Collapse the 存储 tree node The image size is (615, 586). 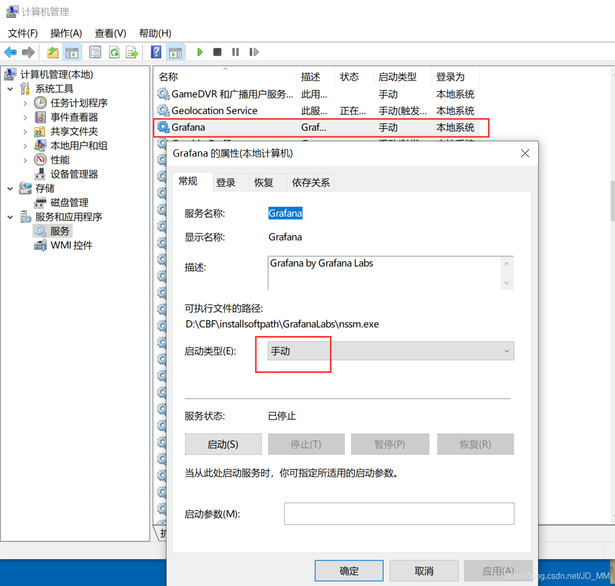click(10, 189)
